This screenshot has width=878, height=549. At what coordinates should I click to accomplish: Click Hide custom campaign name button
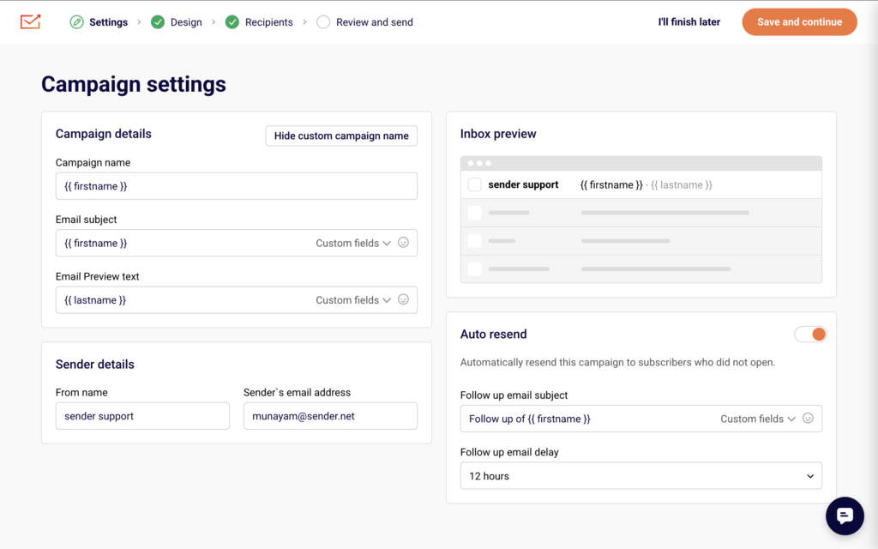tap(341, 136)
